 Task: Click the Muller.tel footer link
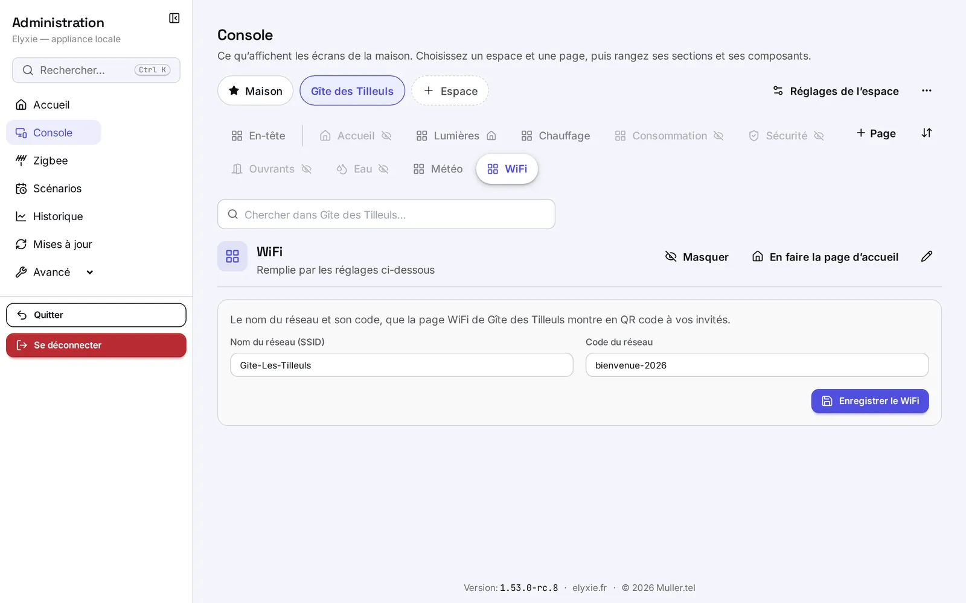tap(675, 588)
